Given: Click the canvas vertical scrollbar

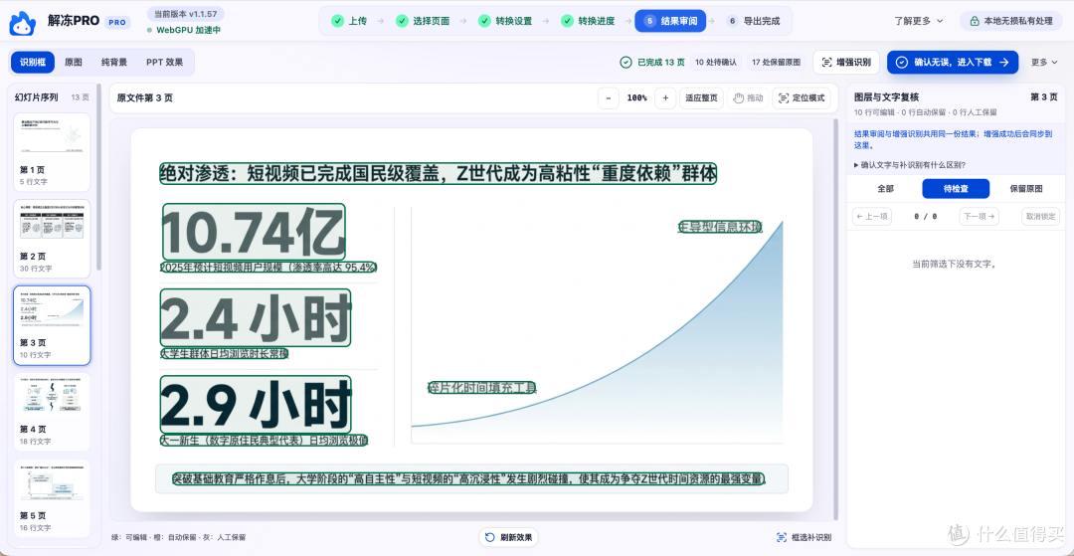Looking at the screenshot, I should coord(835,318).
